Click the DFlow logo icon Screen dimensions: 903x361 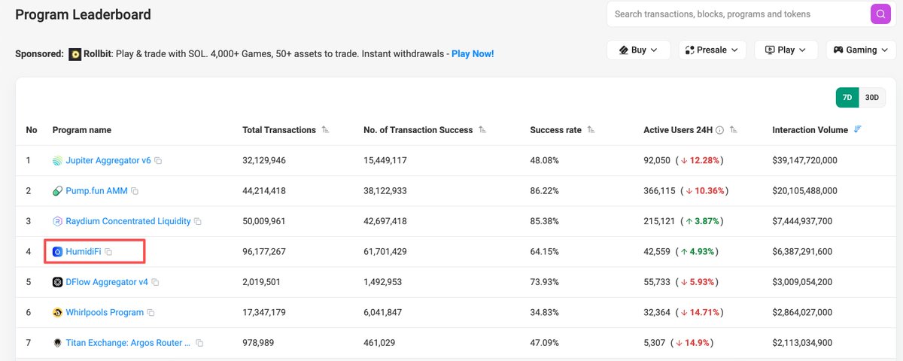[x=58, y=282]
